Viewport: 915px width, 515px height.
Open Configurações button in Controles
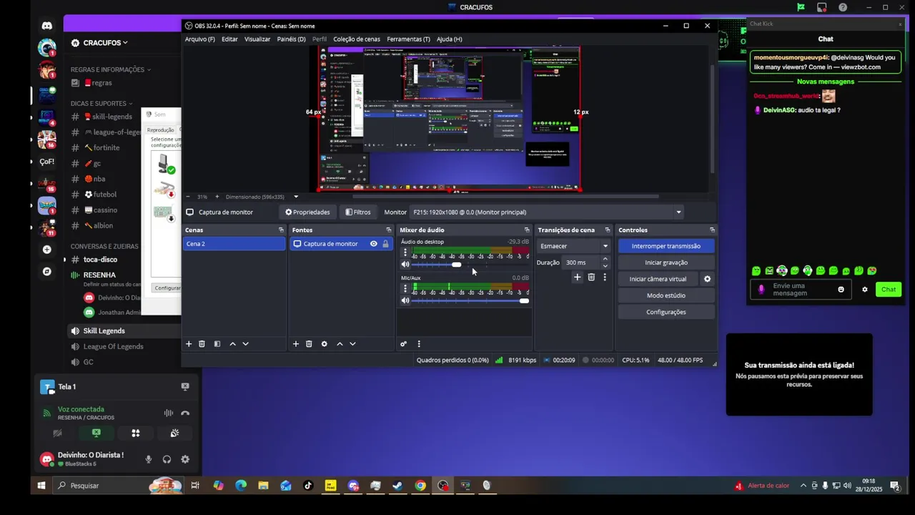coord(666,312)
